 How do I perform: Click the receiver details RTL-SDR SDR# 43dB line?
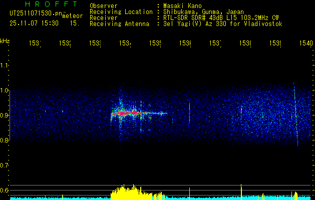tap(221, 18)
